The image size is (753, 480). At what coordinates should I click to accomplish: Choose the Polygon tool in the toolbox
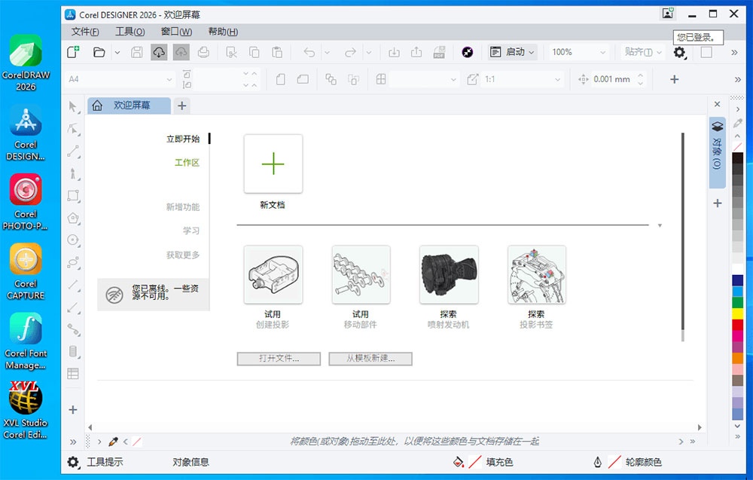coord(73,219)
